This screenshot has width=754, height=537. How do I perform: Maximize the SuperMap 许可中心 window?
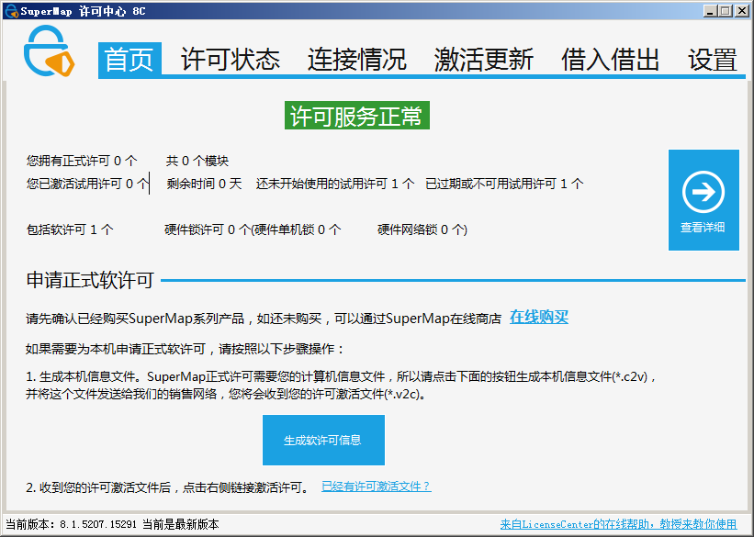click(726, 11)
